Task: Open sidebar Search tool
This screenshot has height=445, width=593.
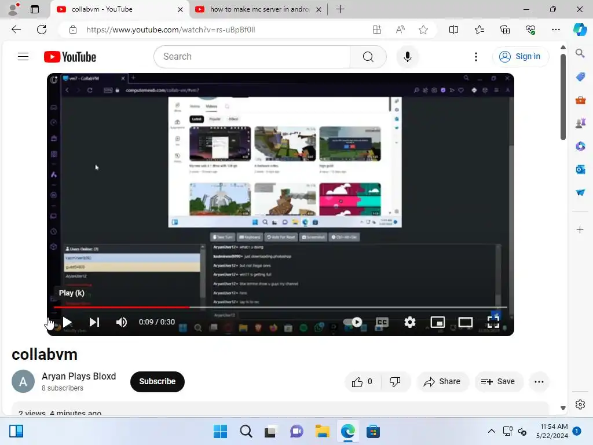Action: click(x=580, y=53)
